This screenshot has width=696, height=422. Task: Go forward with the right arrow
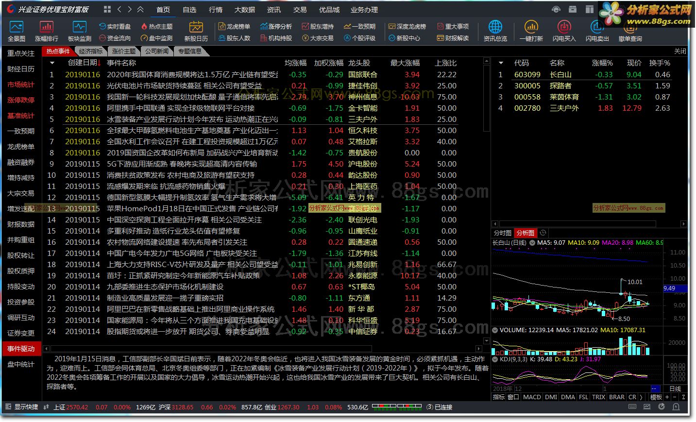coord(130,9)
